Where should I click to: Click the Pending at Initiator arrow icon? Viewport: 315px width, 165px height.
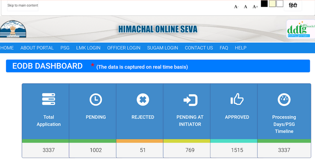(x=190, y=100)
